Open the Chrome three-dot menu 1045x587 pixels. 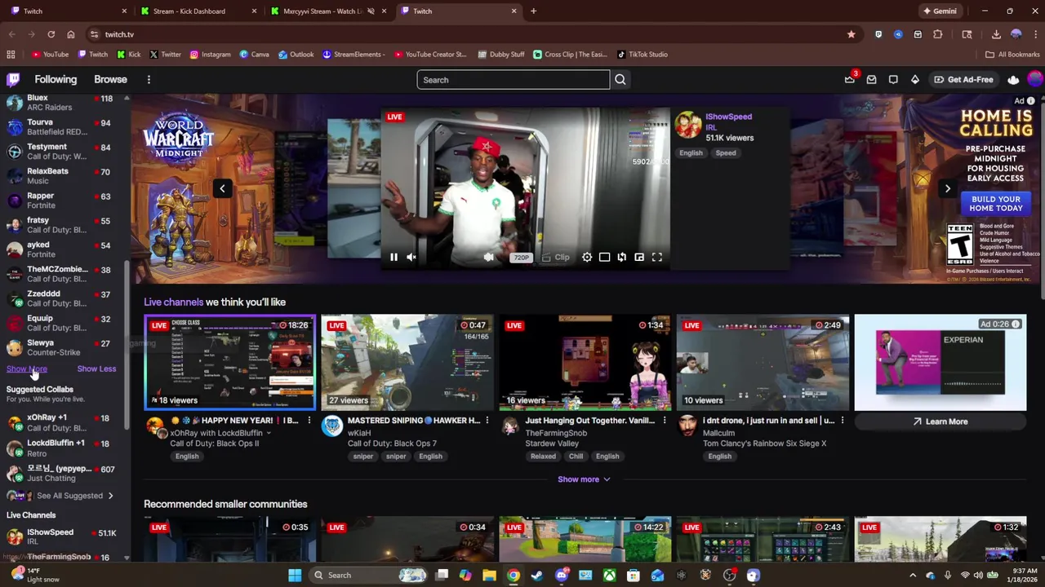click(x=1035, y=34)
